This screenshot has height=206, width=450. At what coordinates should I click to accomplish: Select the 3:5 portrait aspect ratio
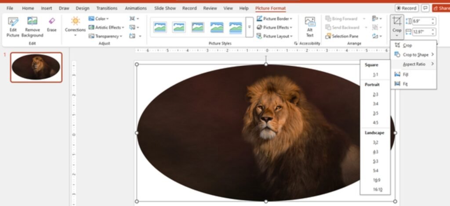click(x=375, y=113)
